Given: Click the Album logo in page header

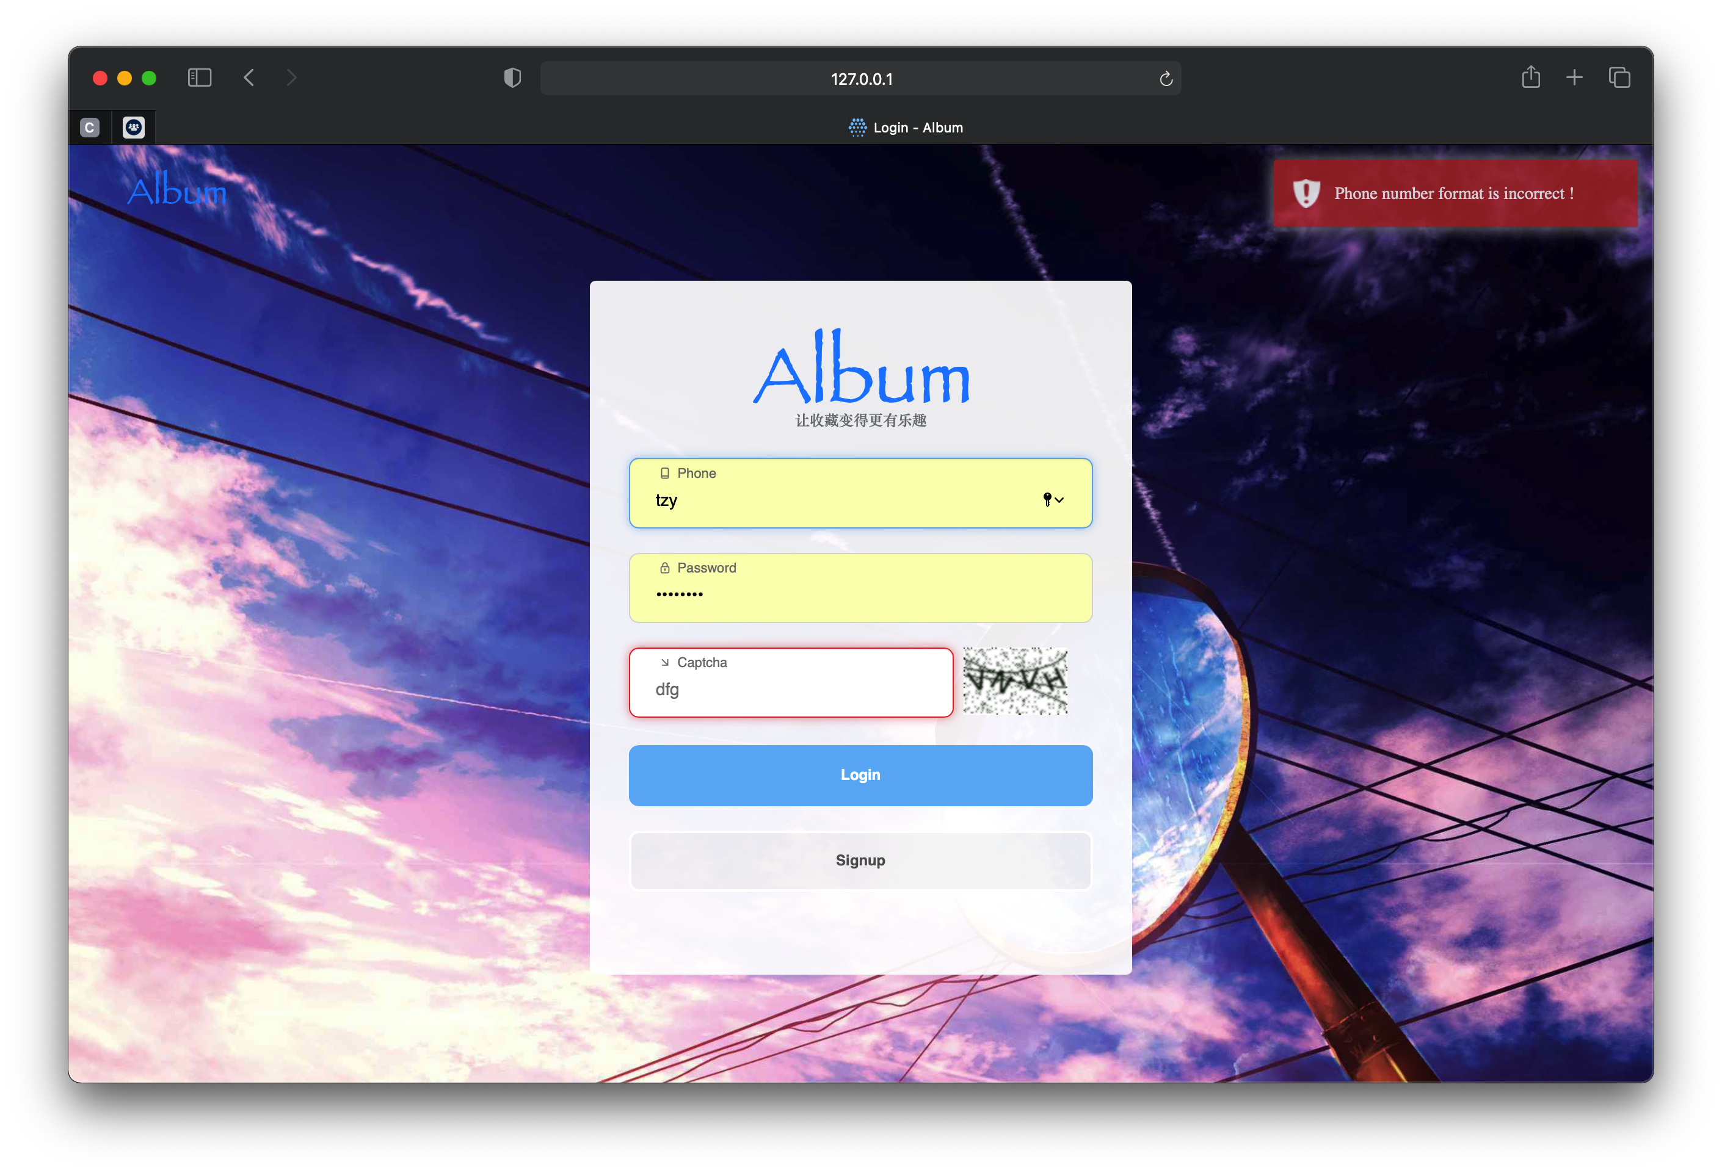Looking at the screenshot, I should 177,189.
